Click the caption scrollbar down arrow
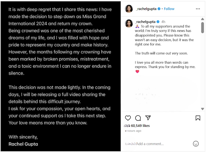Screen dimensions: 206x153 (202, 109)
